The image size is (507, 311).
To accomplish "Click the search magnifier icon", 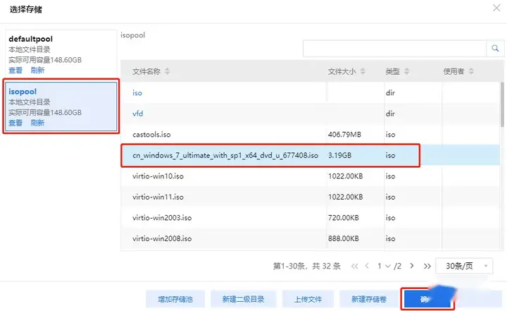I will [x=495, y=49].
